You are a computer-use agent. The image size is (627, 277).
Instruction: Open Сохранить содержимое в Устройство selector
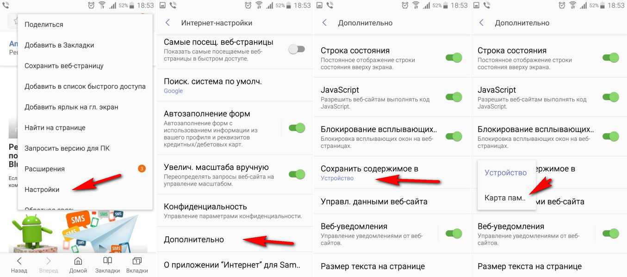click(x=392, y=173)
